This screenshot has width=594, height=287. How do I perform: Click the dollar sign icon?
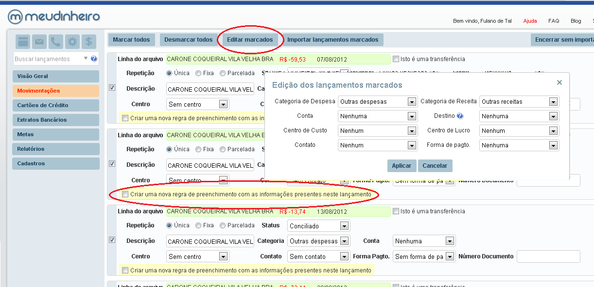point(88,42)
